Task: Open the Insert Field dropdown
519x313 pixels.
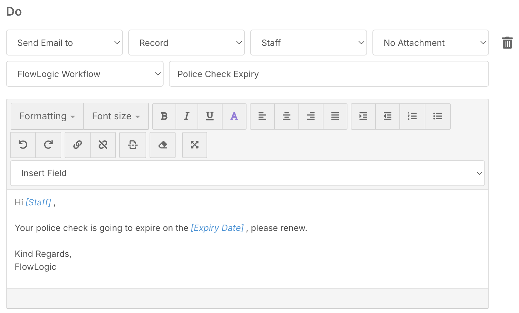Action: (x=247, y=173)
